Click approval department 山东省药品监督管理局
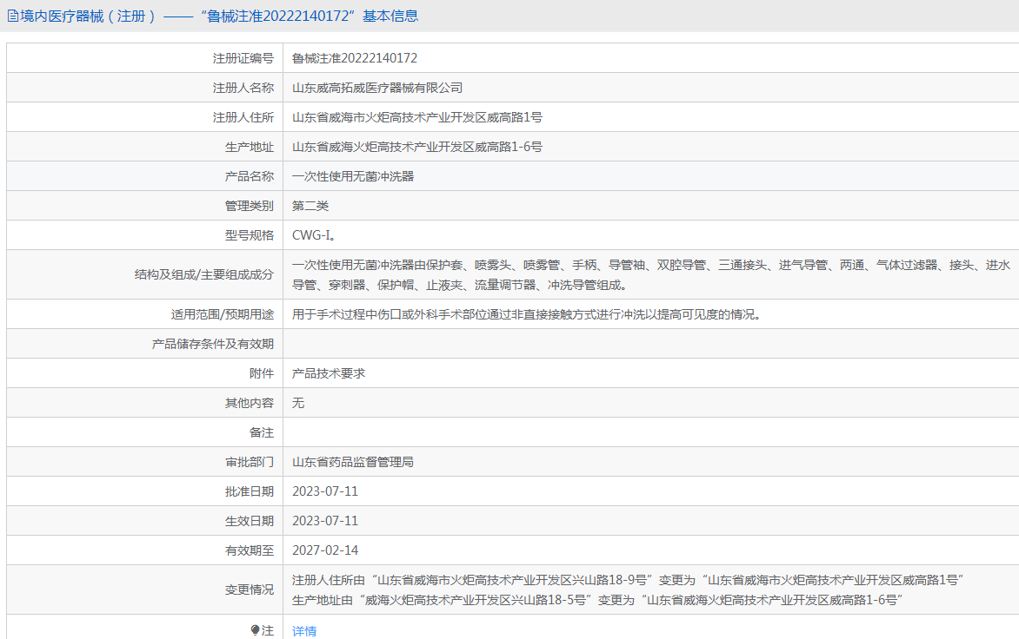This screenshot has height=639, width=1019. (353, 462)
